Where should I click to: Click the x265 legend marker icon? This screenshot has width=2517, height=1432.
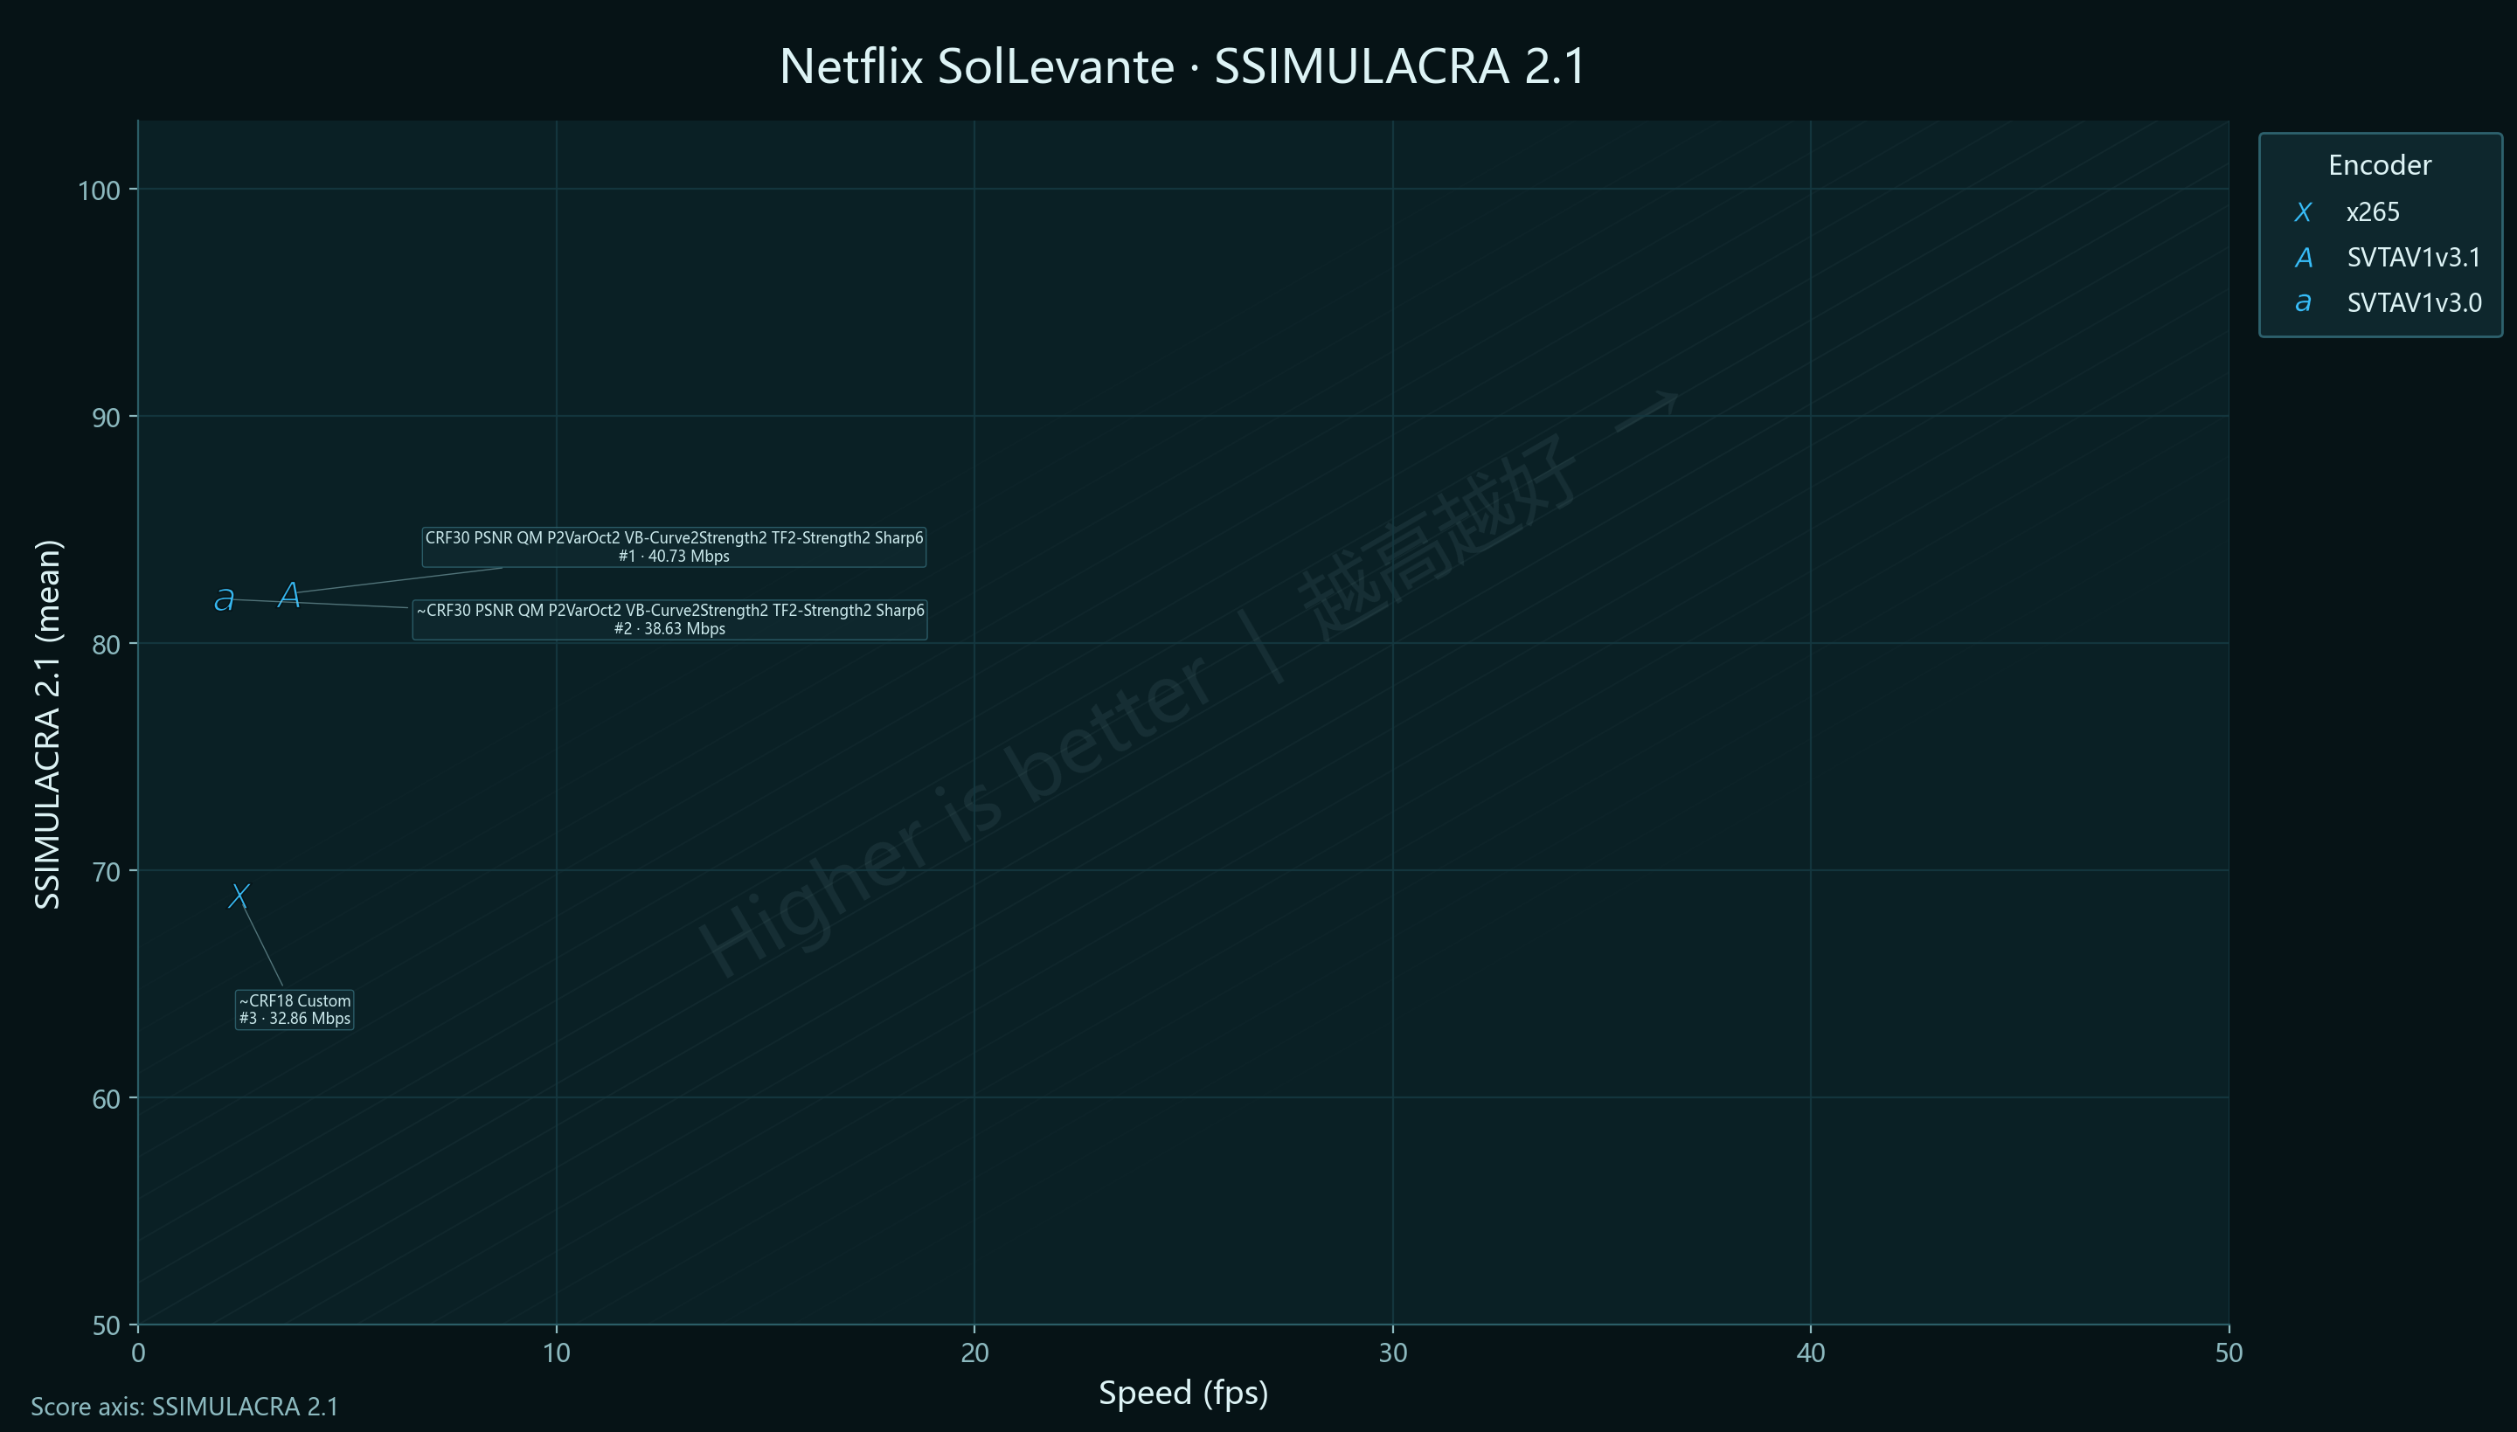tap(2303, 212)
